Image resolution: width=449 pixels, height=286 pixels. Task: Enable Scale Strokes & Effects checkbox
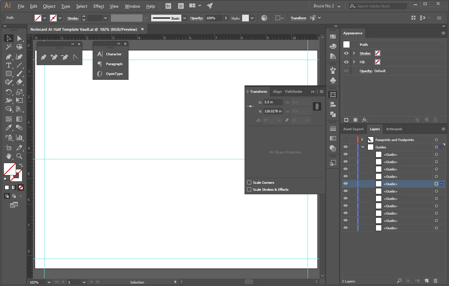coord(249,189)
